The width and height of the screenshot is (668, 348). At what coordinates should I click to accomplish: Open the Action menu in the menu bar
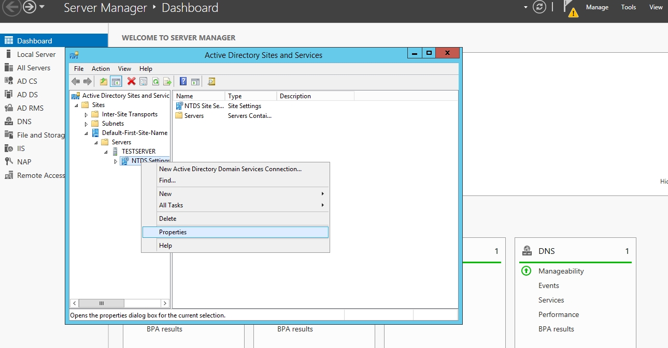(101, 69)
